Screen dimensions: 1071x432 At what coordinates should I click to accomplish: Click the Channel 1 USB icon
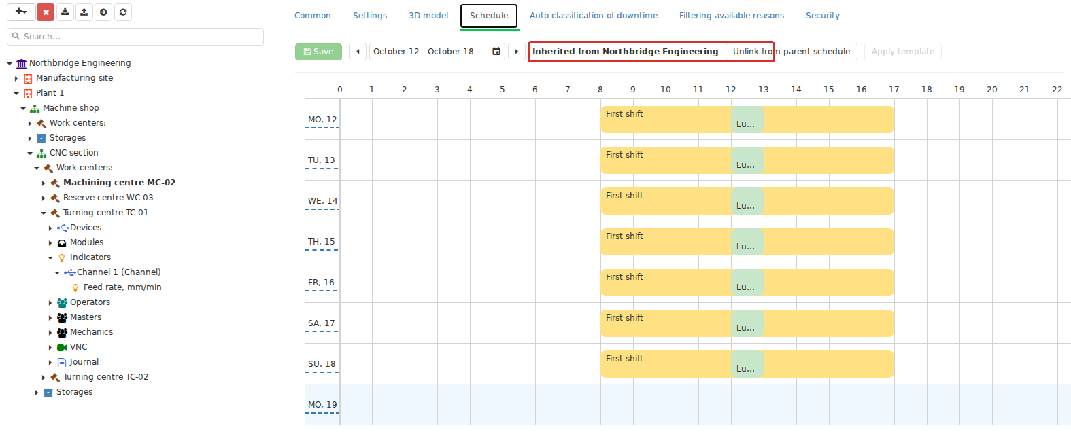tap(69, 272)
